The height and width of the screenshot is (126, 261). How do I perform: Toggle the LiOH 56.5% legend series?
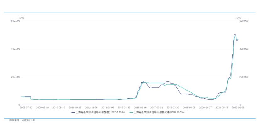coord(157,112)
